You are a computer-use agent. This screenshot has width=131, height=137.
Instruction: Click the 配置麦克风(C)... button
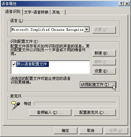tap(95, 112)
